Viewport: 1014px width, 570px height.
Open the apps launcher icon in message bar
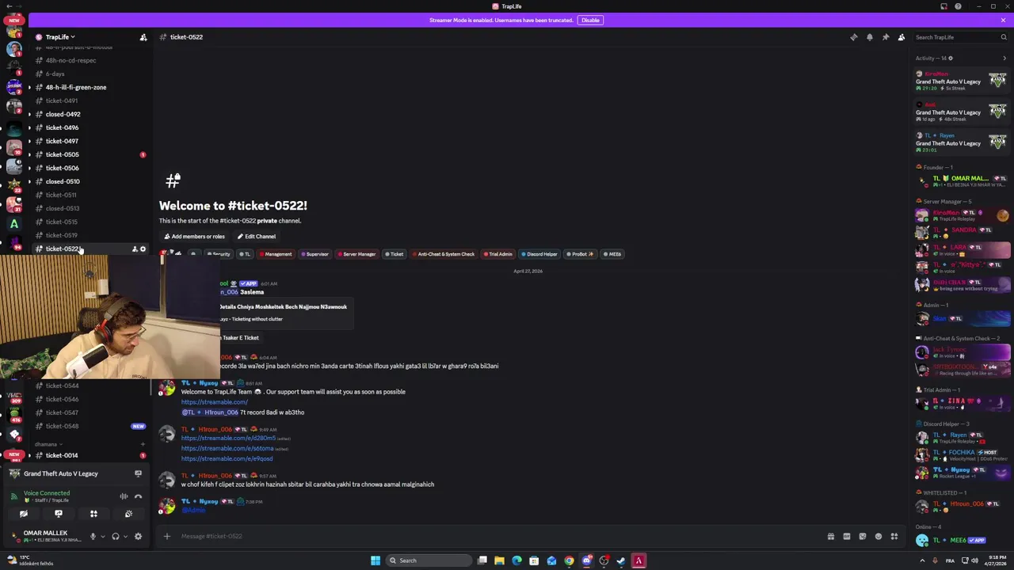click(x=894, y=536)
